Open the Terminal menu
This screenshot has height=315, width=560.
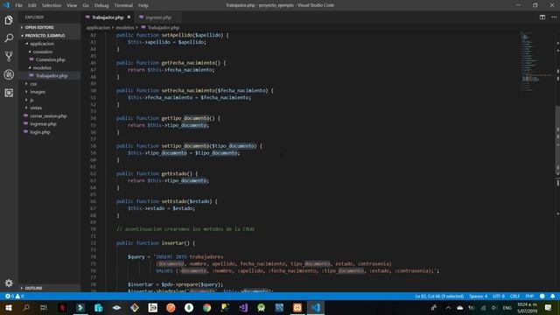123,5
